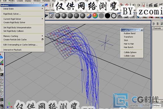Open Create Particle Disk Cache option box
The width and height of the screenshot is (163, 109).
(x=42, y=39)
